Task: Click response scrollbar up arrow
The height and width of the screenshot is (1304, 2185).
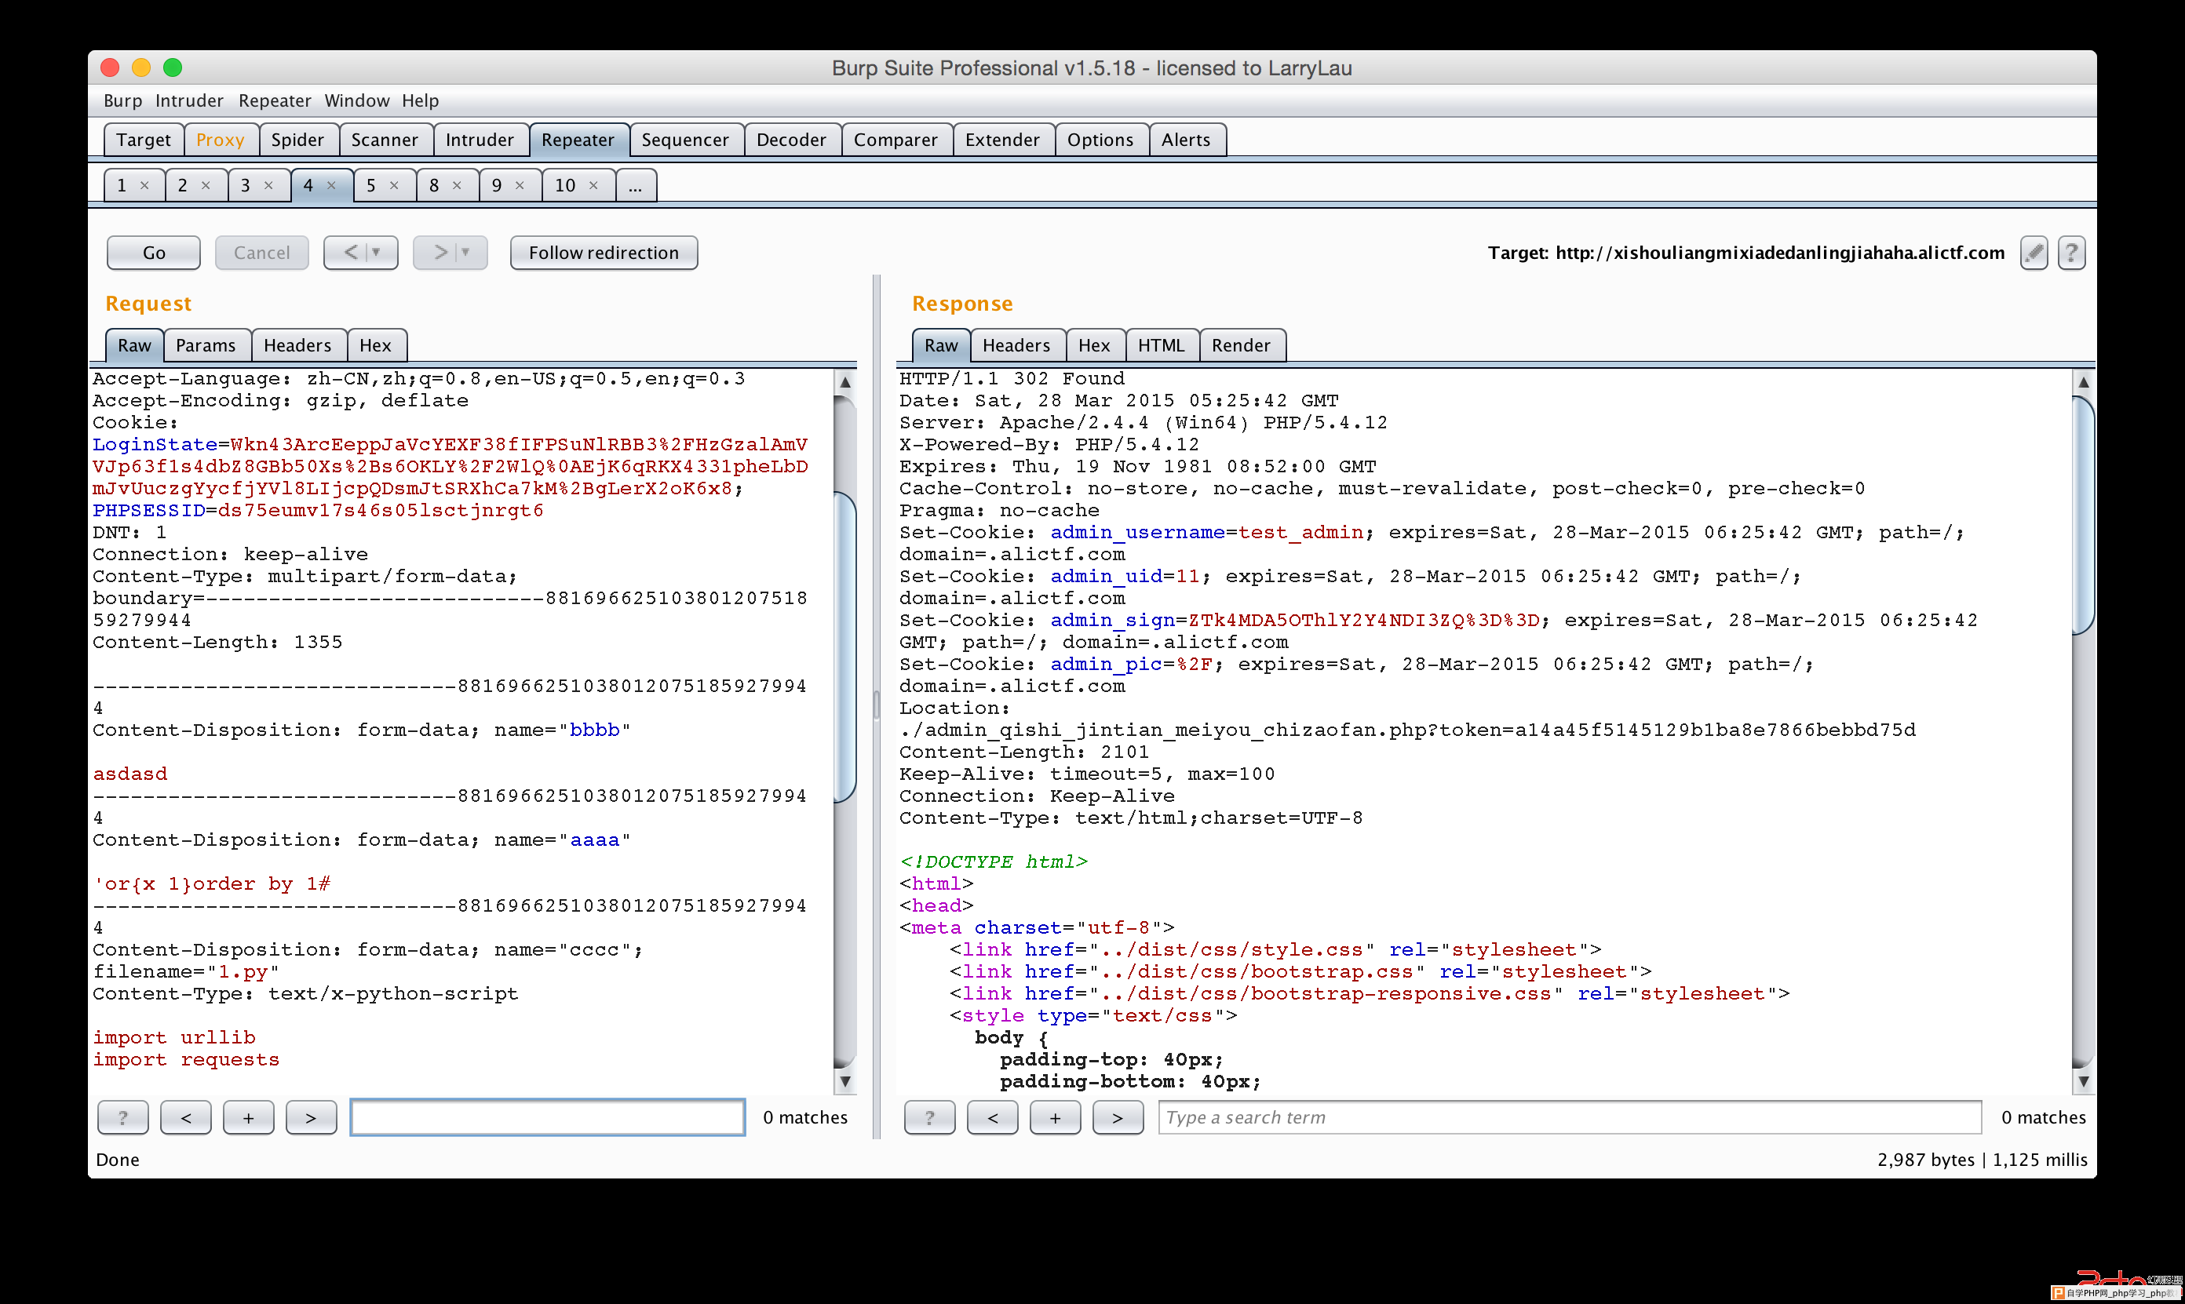Action: tap(2083, 382)
